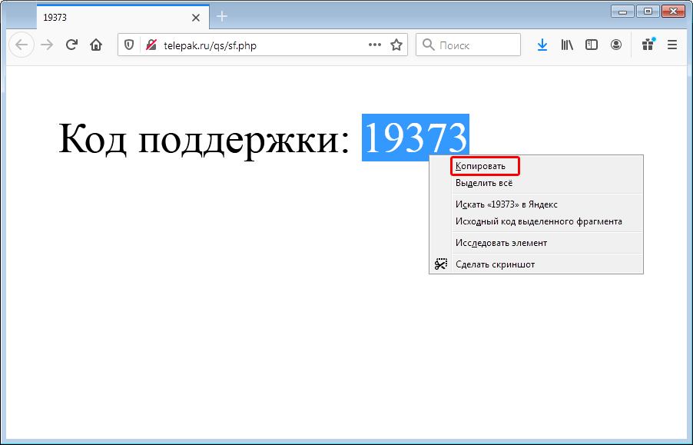Close the 19373 tab
The height and width of the screenshot is (445, 693).
(x=196, y=18)
